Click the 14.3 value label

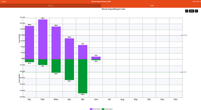tap(96, 61)
